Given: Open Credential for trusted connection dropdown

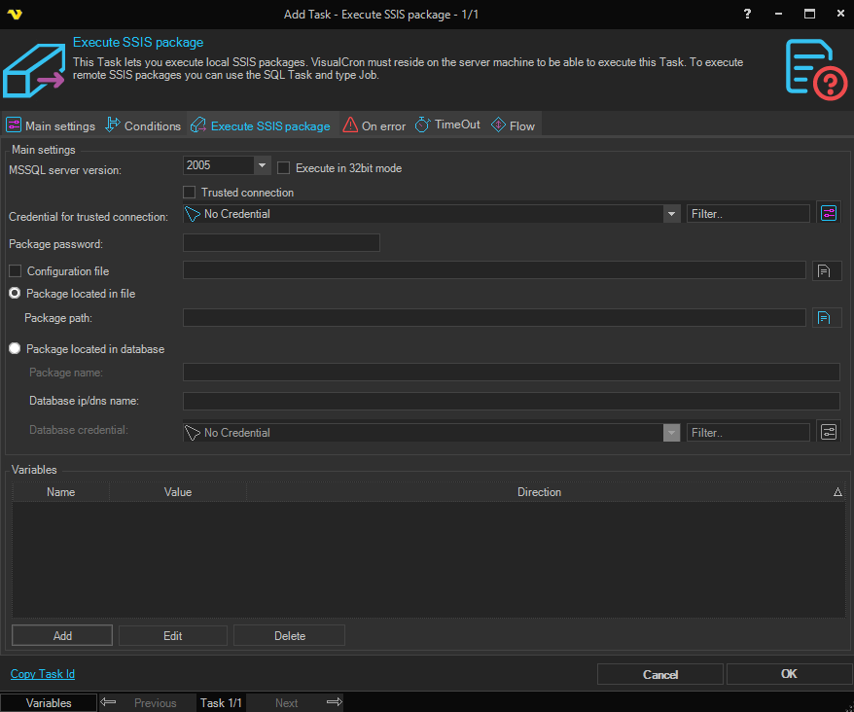Looking at the screenshot, I should (671, 214).
